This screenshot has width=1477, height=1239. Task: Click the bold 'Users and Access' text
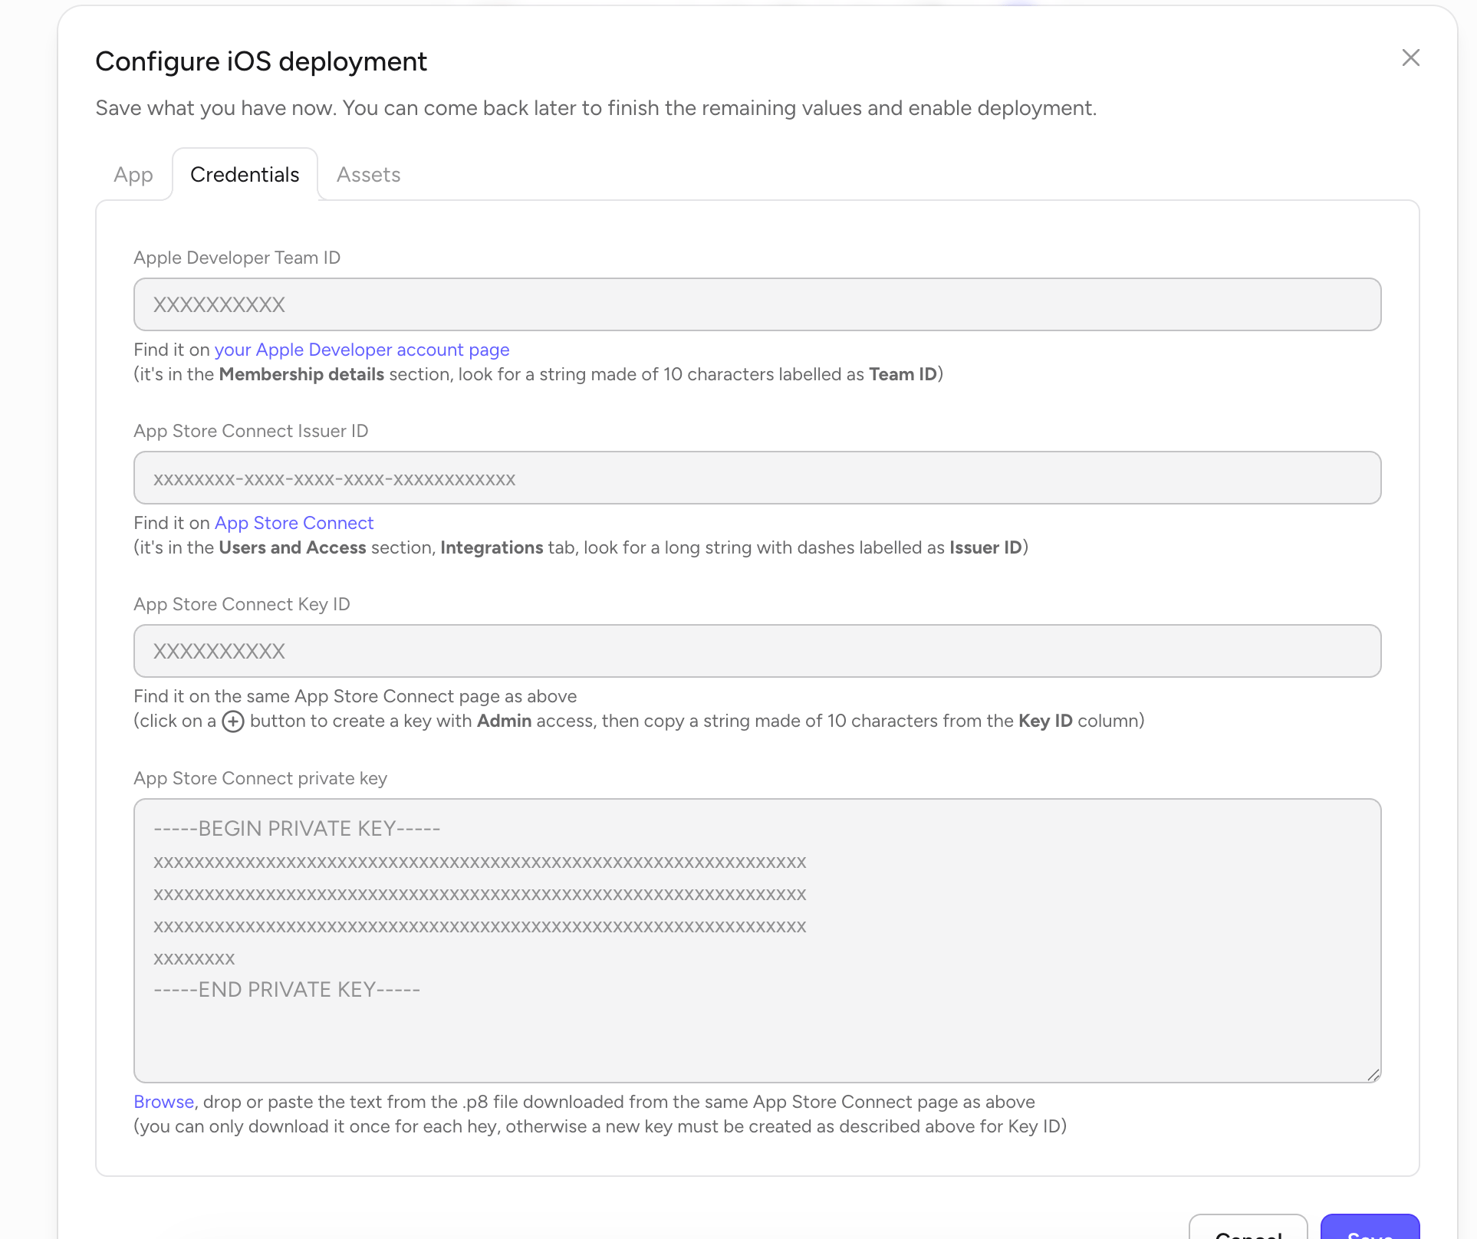coord(292,547)
